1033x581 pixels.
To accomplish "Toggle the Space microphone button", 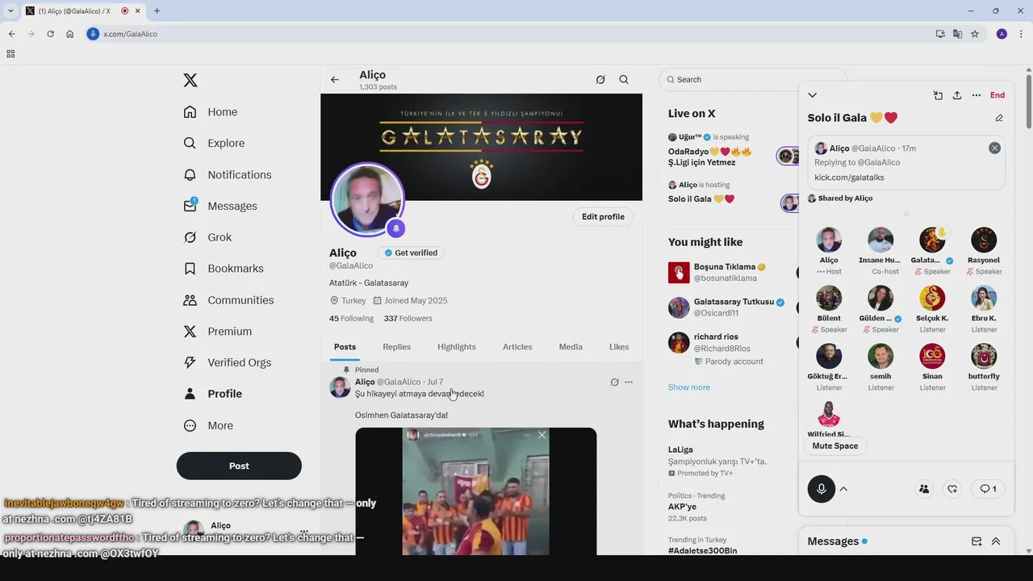I will 822,489.
